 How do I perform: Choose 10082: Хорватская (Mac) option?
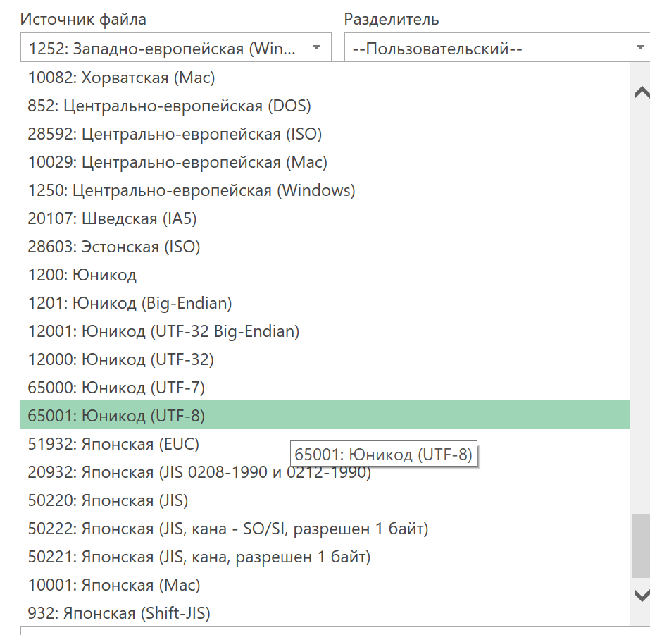tap(121, 78)
